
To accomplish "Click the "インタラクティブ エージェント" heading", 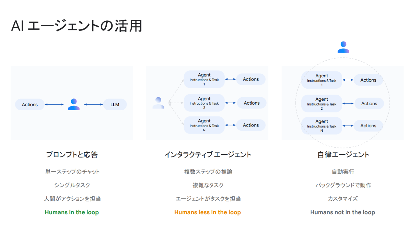I will pyautogui.click(x=208, y=155).
